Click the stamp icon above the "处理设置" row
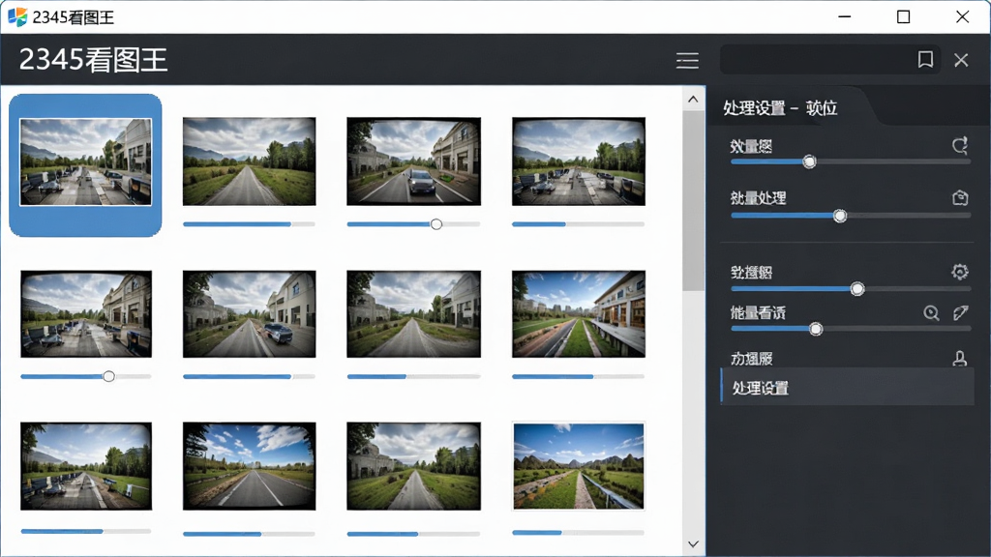 tap(959, 359)
